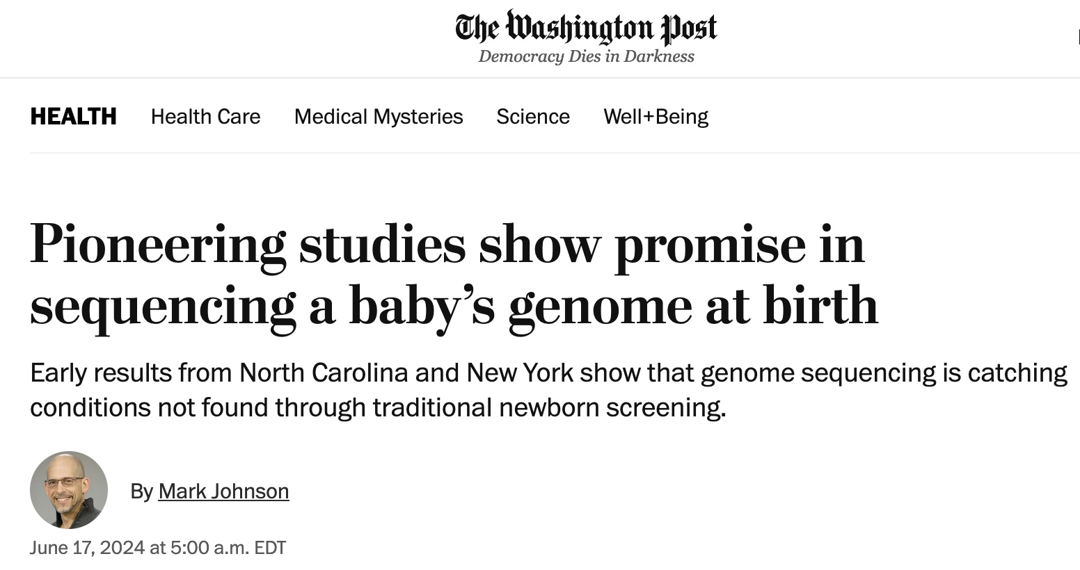Click the word "Pioneering" in the headline
1080x570 pixels.
click(158, 245)
